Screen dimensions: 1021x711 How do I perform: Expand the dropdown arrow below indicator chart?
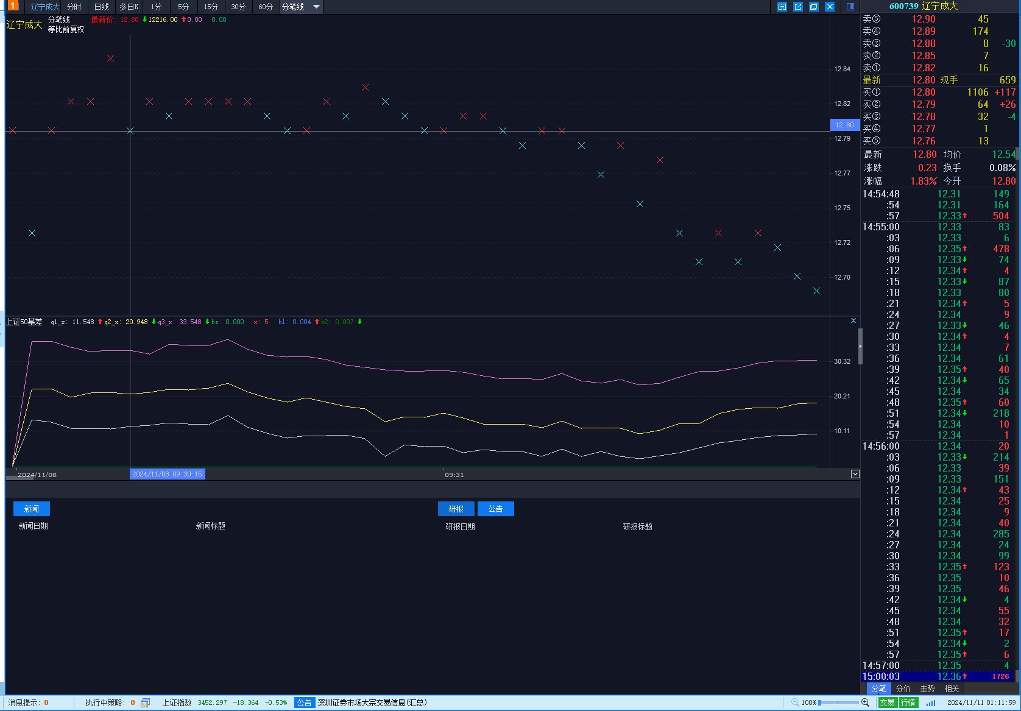[855, 474]
